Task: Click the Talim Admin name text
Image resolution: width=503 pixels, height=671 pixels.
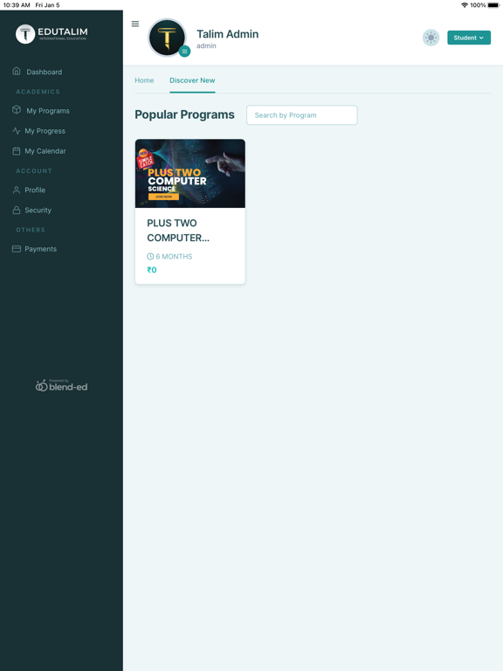Action: pyautogui.click(x=228, y=34)
